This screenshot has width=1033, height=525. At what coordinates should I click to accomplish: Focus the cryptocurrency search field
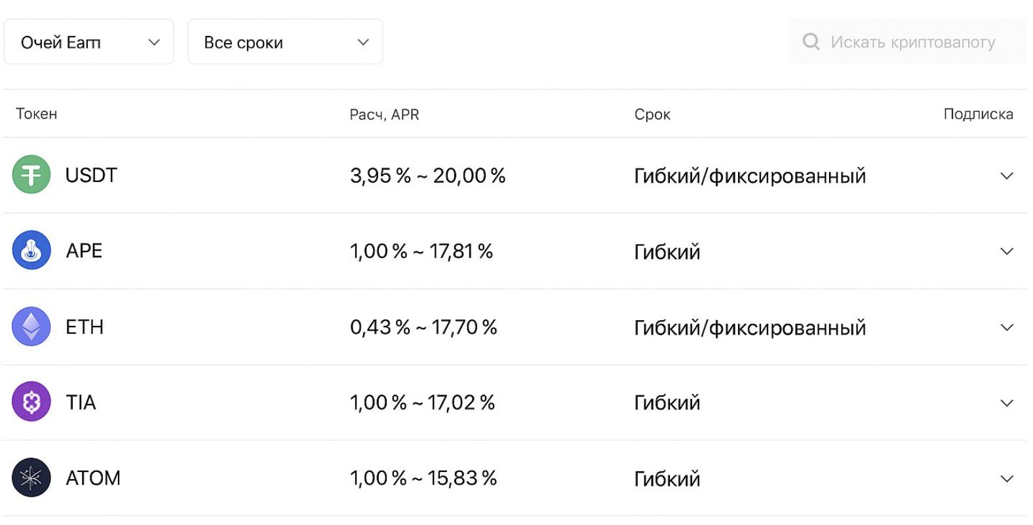click(x=912, y=42)
